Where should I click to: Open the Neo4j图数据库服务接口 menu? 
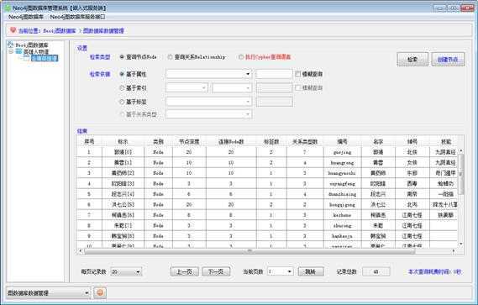pyautogui.click(x=77, y=17)
